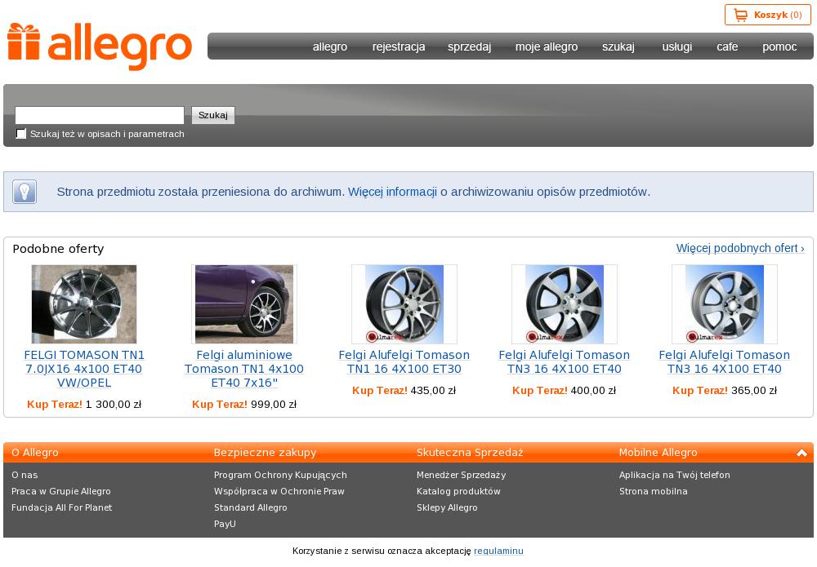Click the Podobne oferty heading
This screenshot has height=567, width=817.
click(58, 249)
